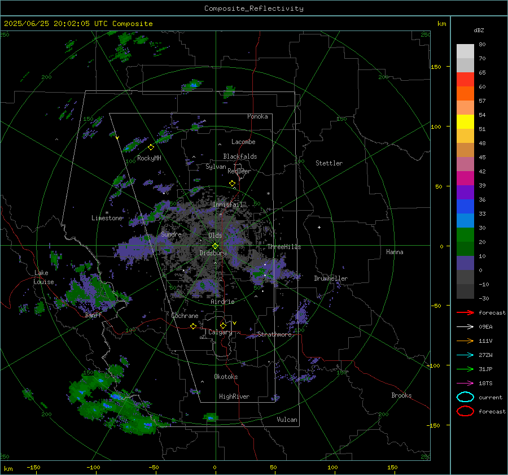Click the Vulcan city label
Image resolution: width=508 pixels, height=475 pixels.
pos(287,420)
